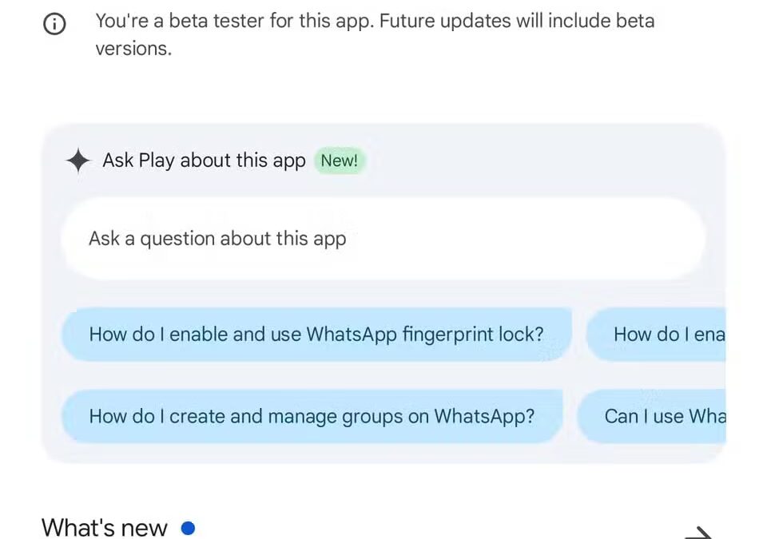Choose the create and manage groups chip
The height and width of the screenshot is (539, 767).
(312, 416)
